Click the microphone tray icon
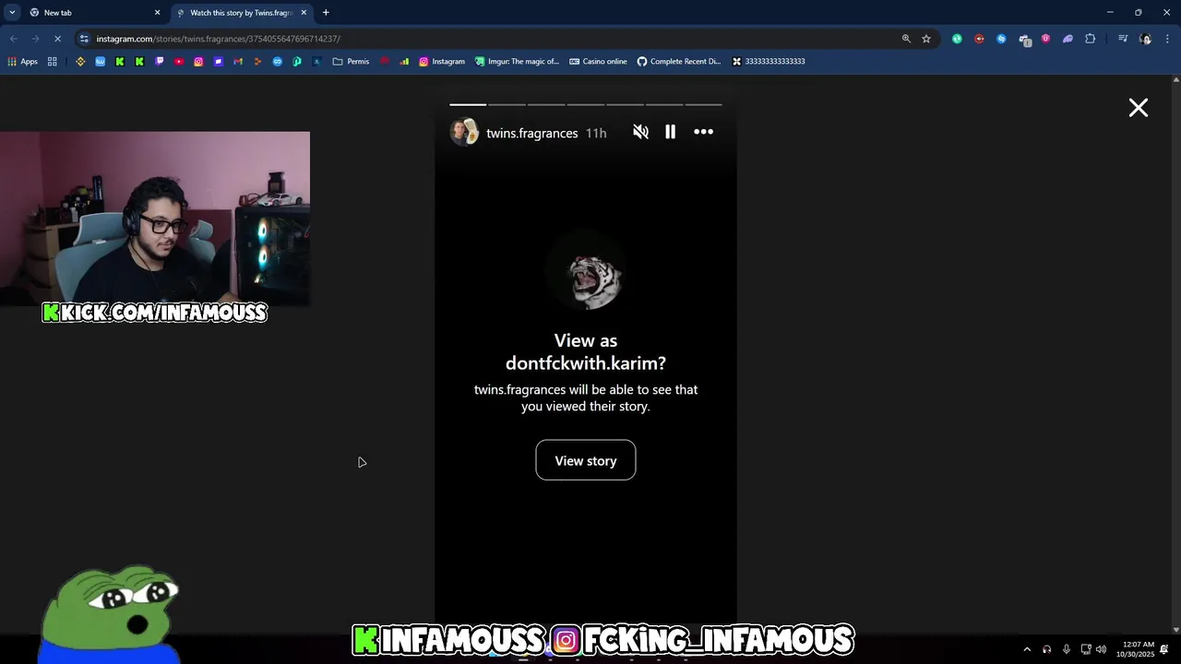The image size is (1181, 664). (1067, 649)
